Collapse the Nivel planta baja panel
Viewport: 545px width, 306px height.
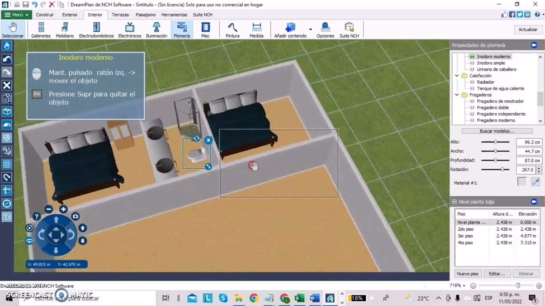coord(455,202)
